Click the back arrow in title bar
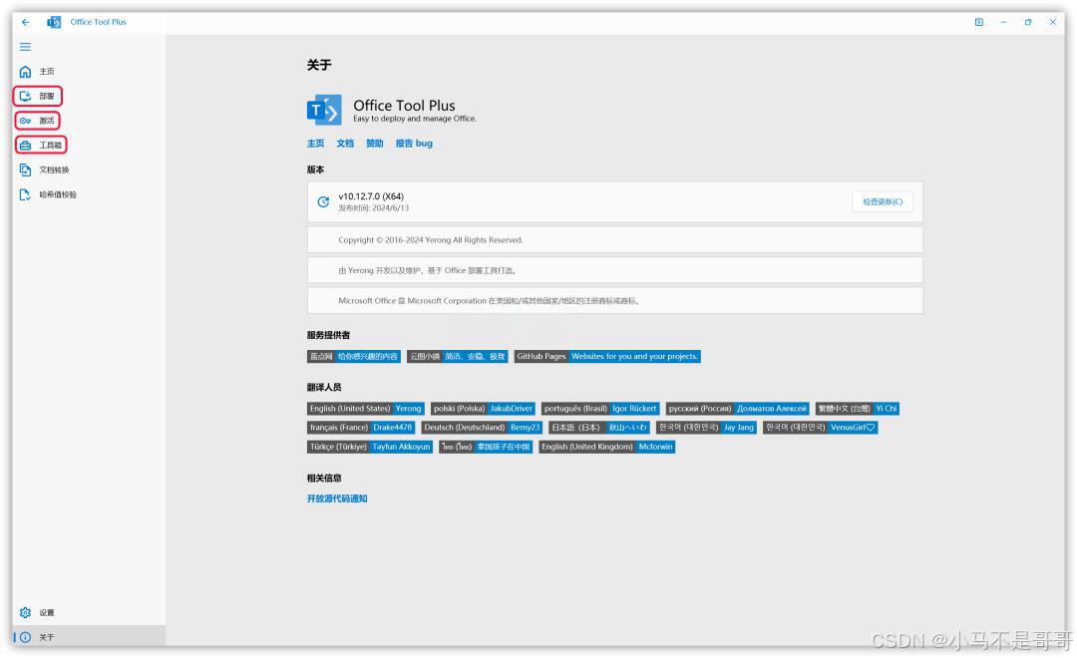The image size is (1077, 658). click(25, 22)
